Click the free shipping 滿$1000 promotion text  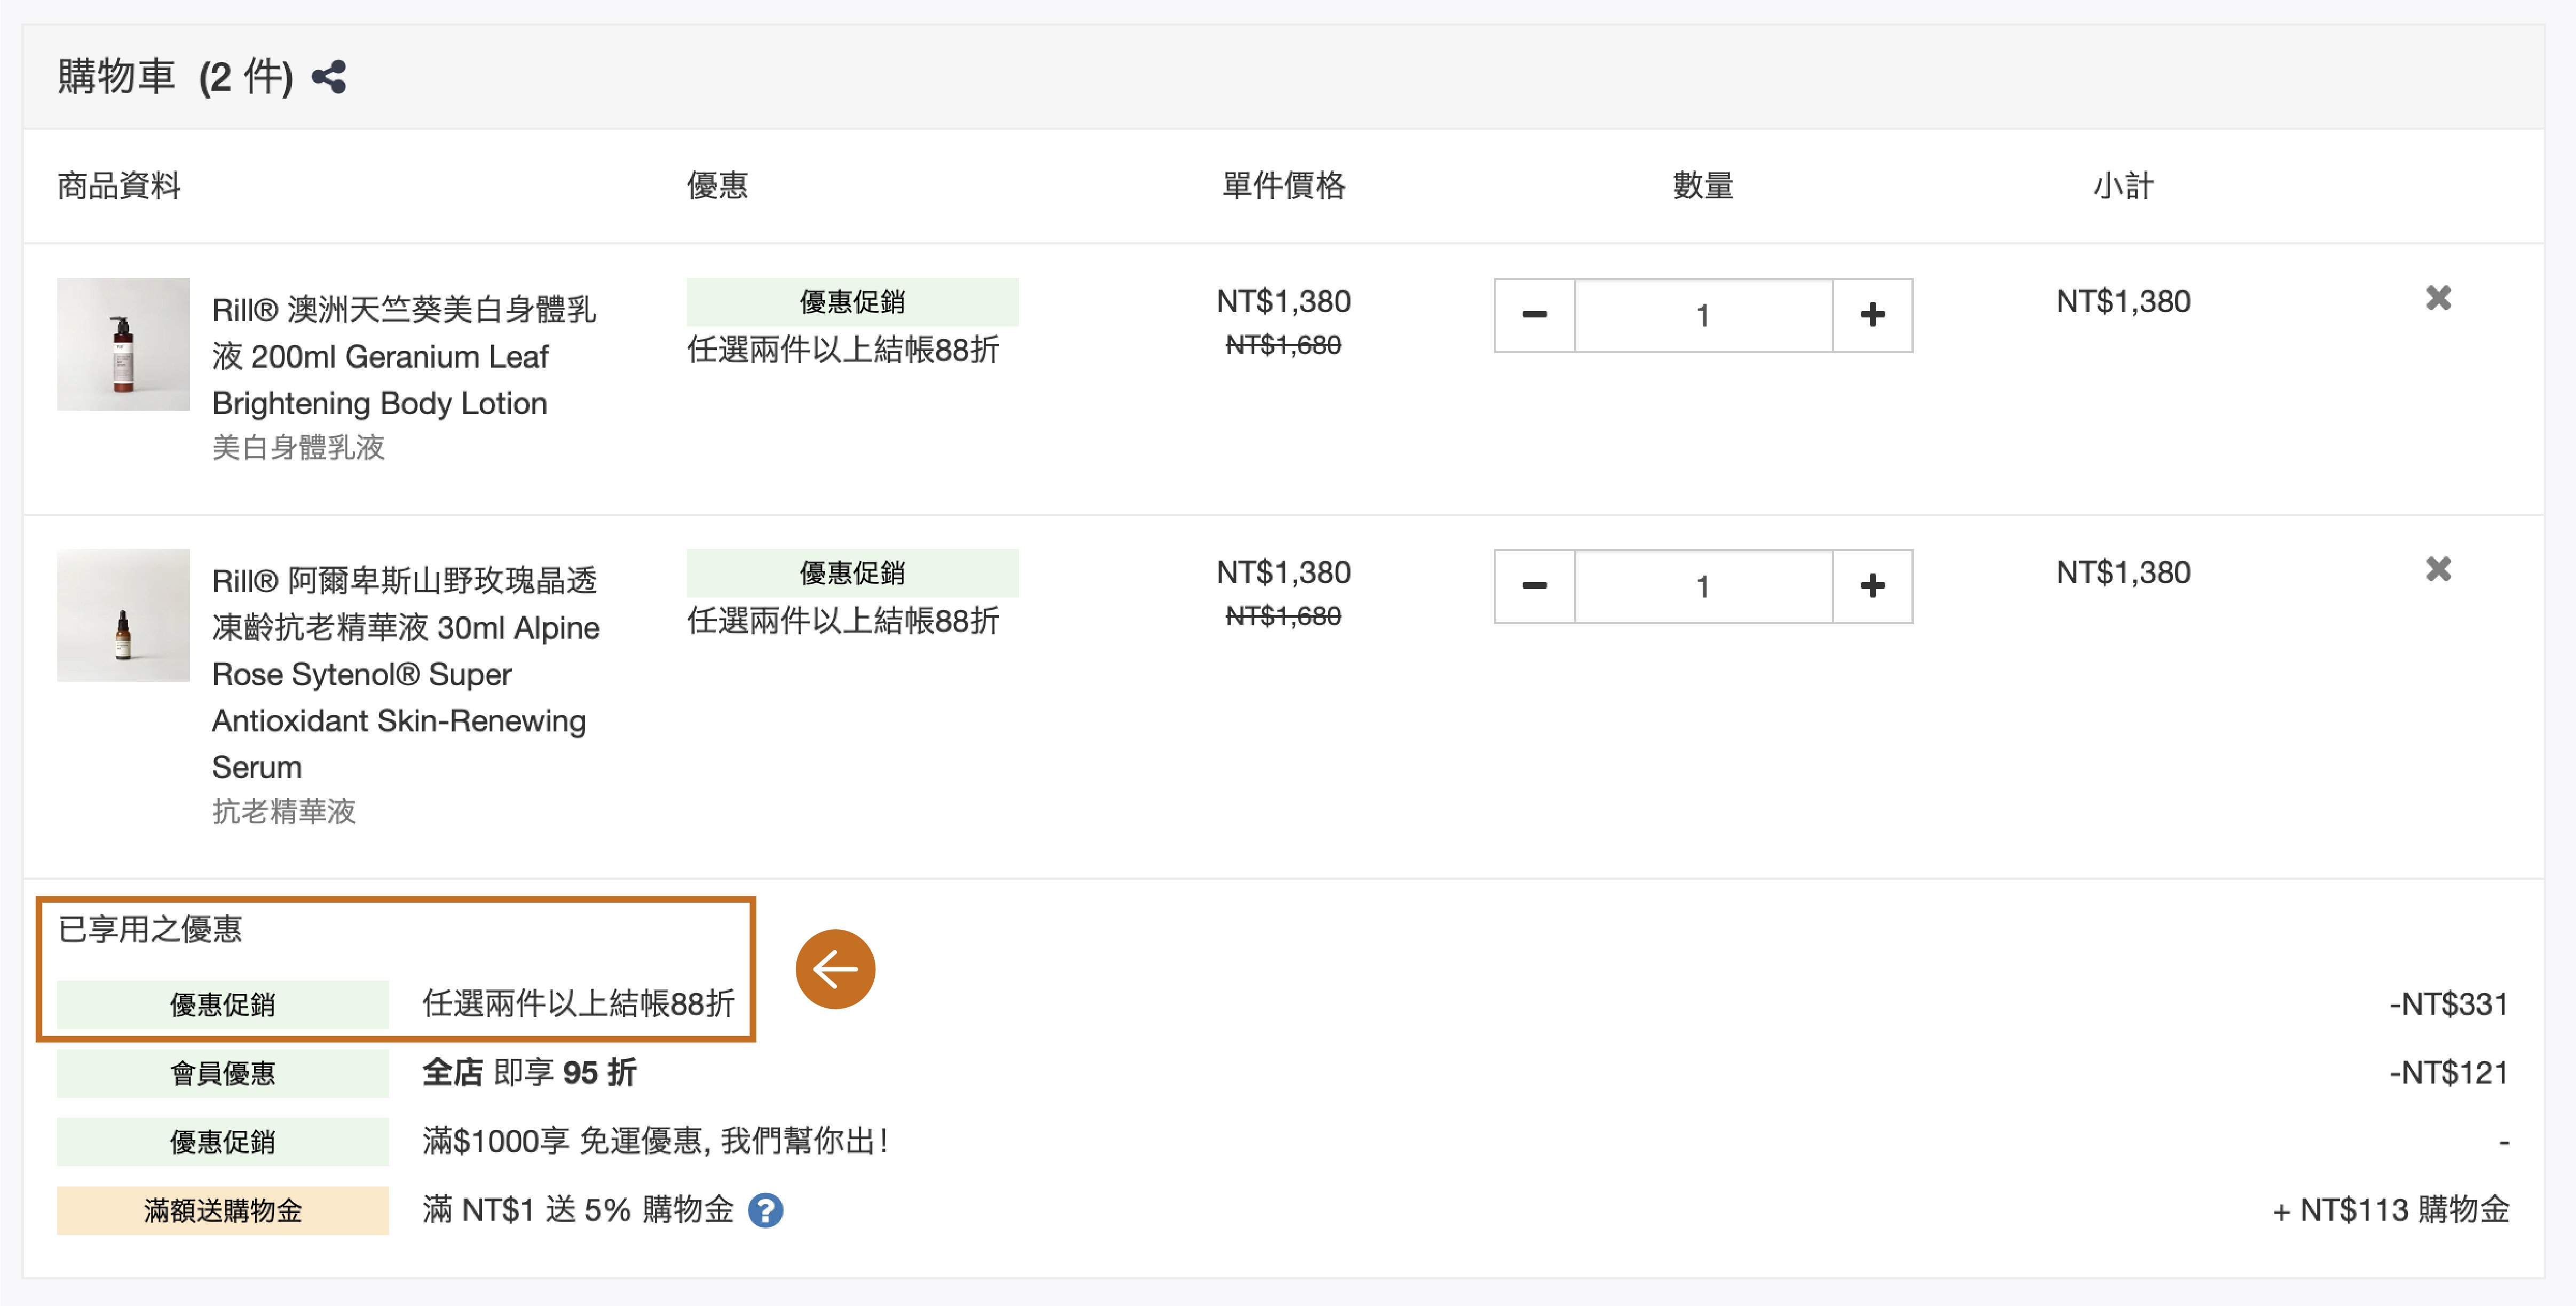click(655, 1140)
